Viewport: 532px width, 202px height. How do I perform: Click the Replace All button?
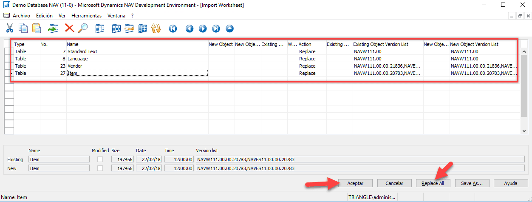pyautogui.click(x=433, y=183)
